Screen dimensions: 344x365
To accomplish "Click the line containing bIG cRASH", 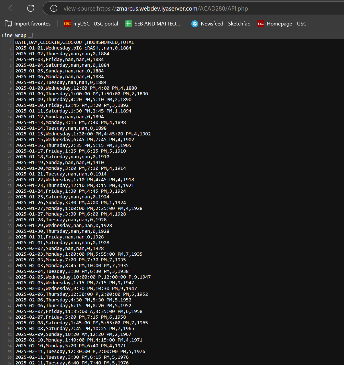I will click(73, 48).
